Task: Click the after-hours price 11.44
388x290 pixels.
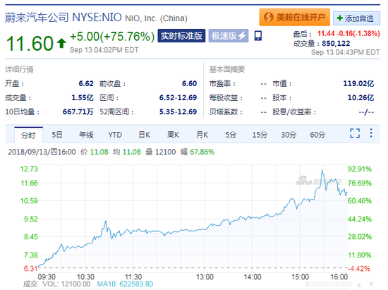Action: pyautogui.click(x=326, y=33)
